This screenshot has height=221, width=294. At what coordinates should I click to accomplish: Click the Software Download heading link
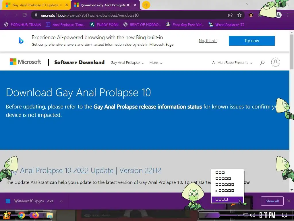pos(79,62)
